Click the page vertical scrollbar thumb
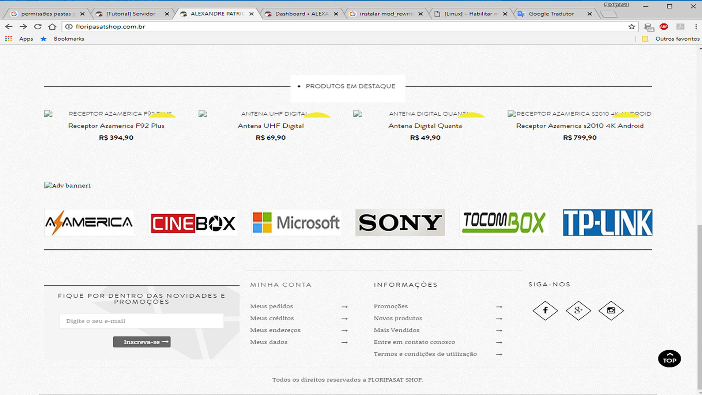702x395 pixels. click(700, 307)
